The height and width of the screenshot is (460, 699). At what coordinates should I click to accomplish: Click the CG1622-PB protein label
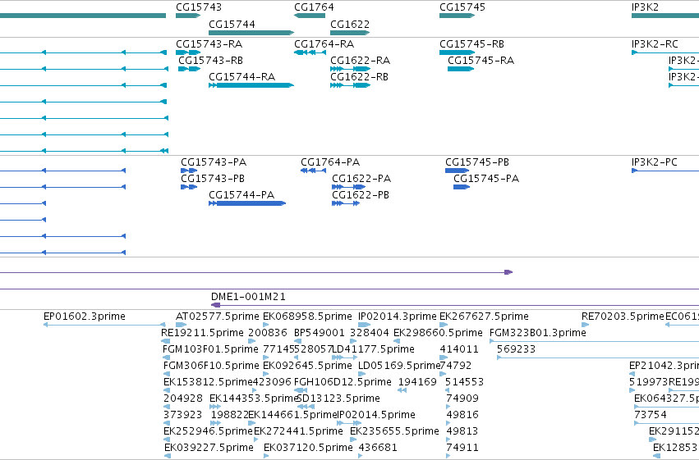coord(361,195)
